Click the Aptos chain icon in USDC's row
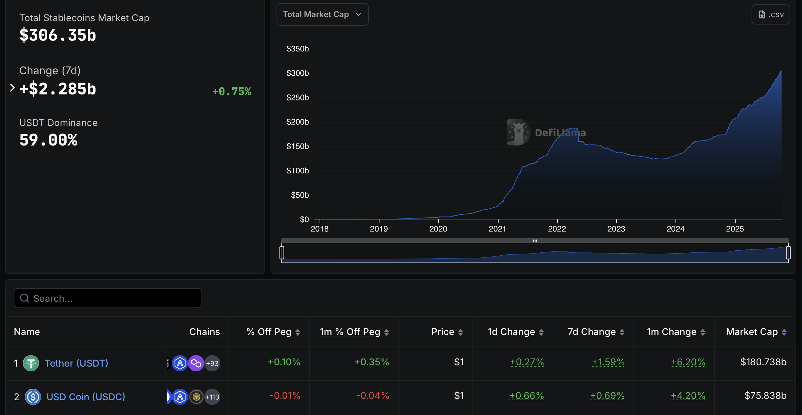802x415 pixels. pos(181,397)
